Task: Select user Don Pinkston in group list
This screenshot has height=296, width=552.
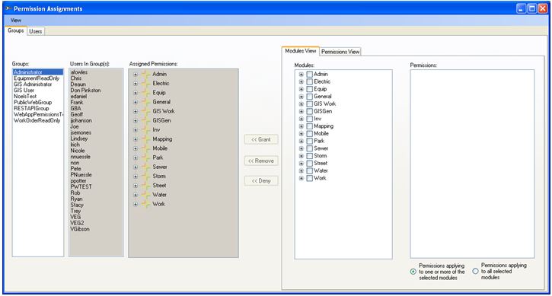Action: click(x=85, y=90)
